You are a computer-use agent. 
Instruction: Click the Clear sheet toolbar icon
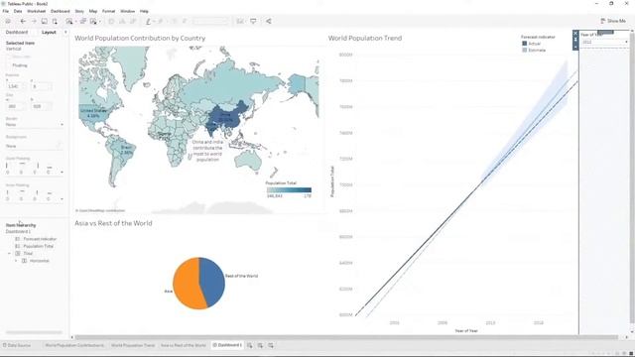click(93, 21)
